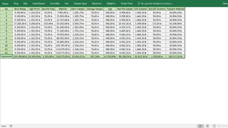The height and width of the screenshot is (128, 228).
Task: Open the Dosya tab
Action: [5, 3]
